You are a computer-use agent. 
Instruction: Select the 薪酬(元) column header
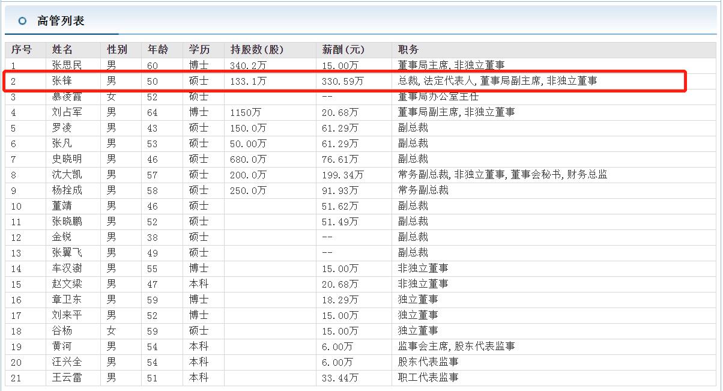point(343,50)
